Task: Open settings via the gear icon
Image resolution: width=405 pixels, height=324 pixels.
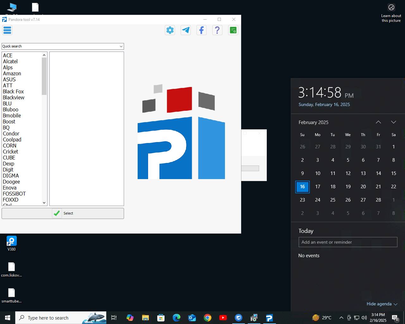Action: tap(170, 30)
